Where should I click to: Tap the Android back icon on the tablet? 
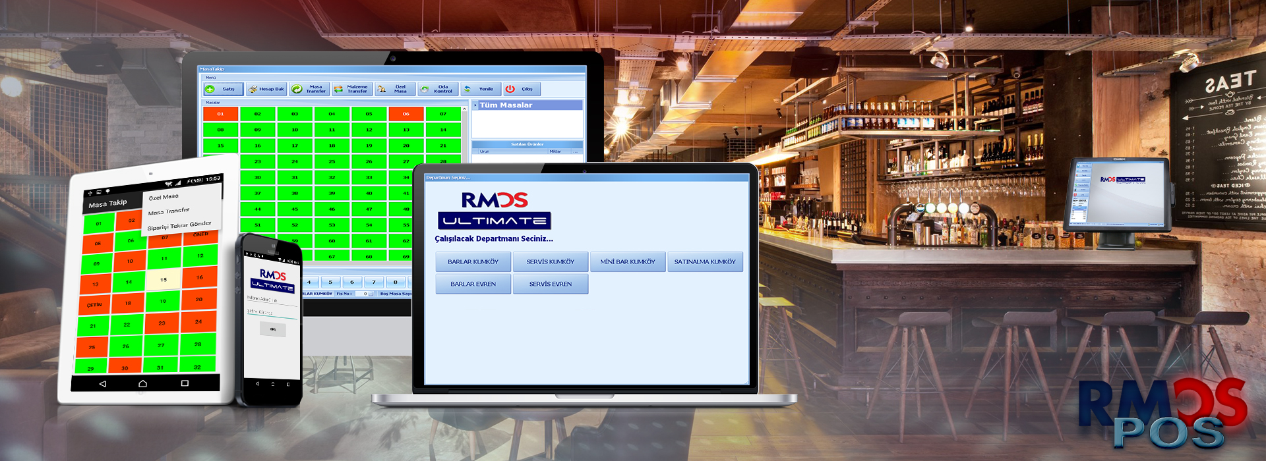[102, 383]
